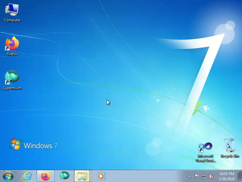Open the Start menu orb
Viewport: 242px width, 182px height.
coord(8,176)
